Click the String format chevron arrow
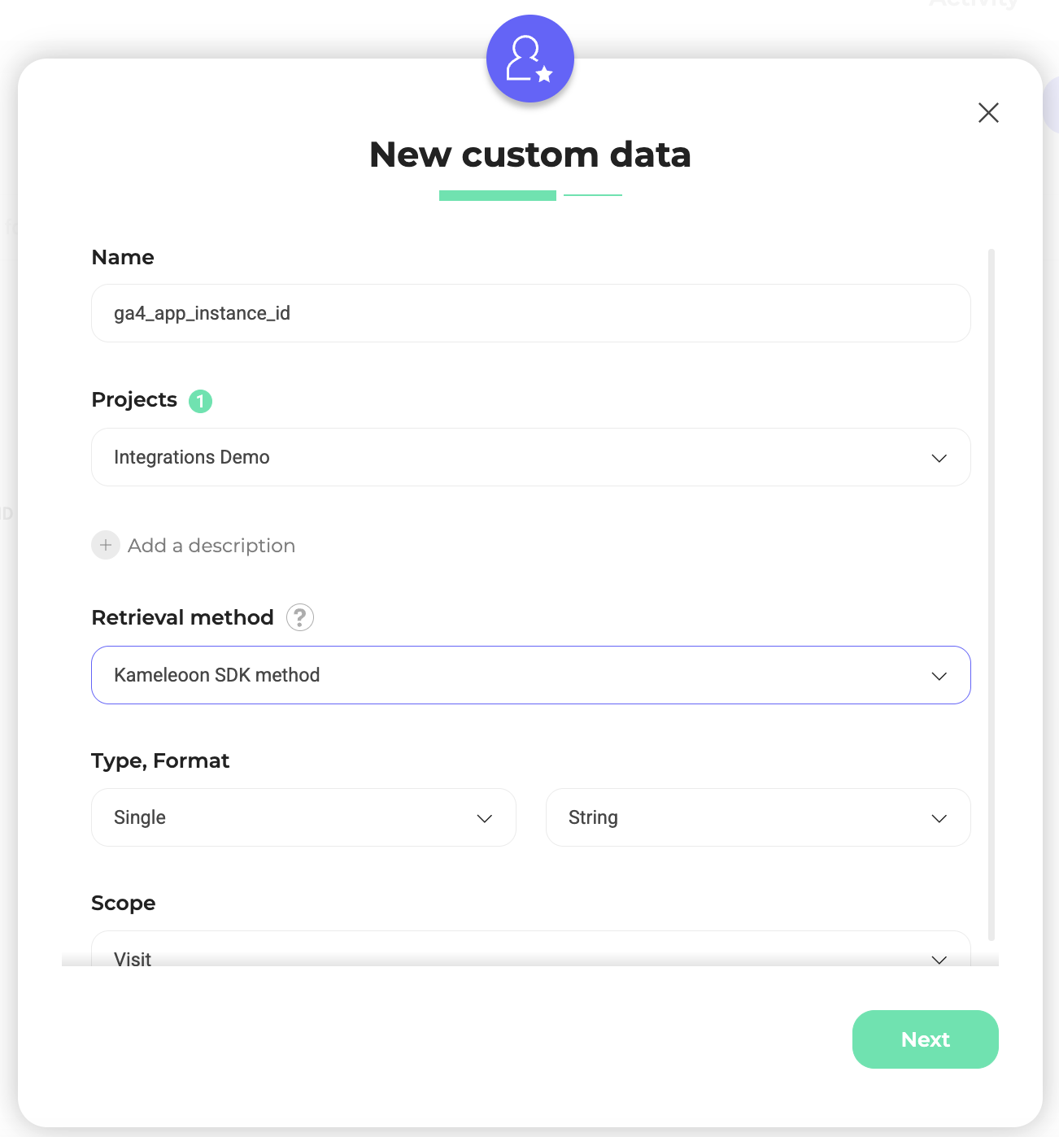The height and width of the screenshot is (1137, 1059). click(939, 818)
